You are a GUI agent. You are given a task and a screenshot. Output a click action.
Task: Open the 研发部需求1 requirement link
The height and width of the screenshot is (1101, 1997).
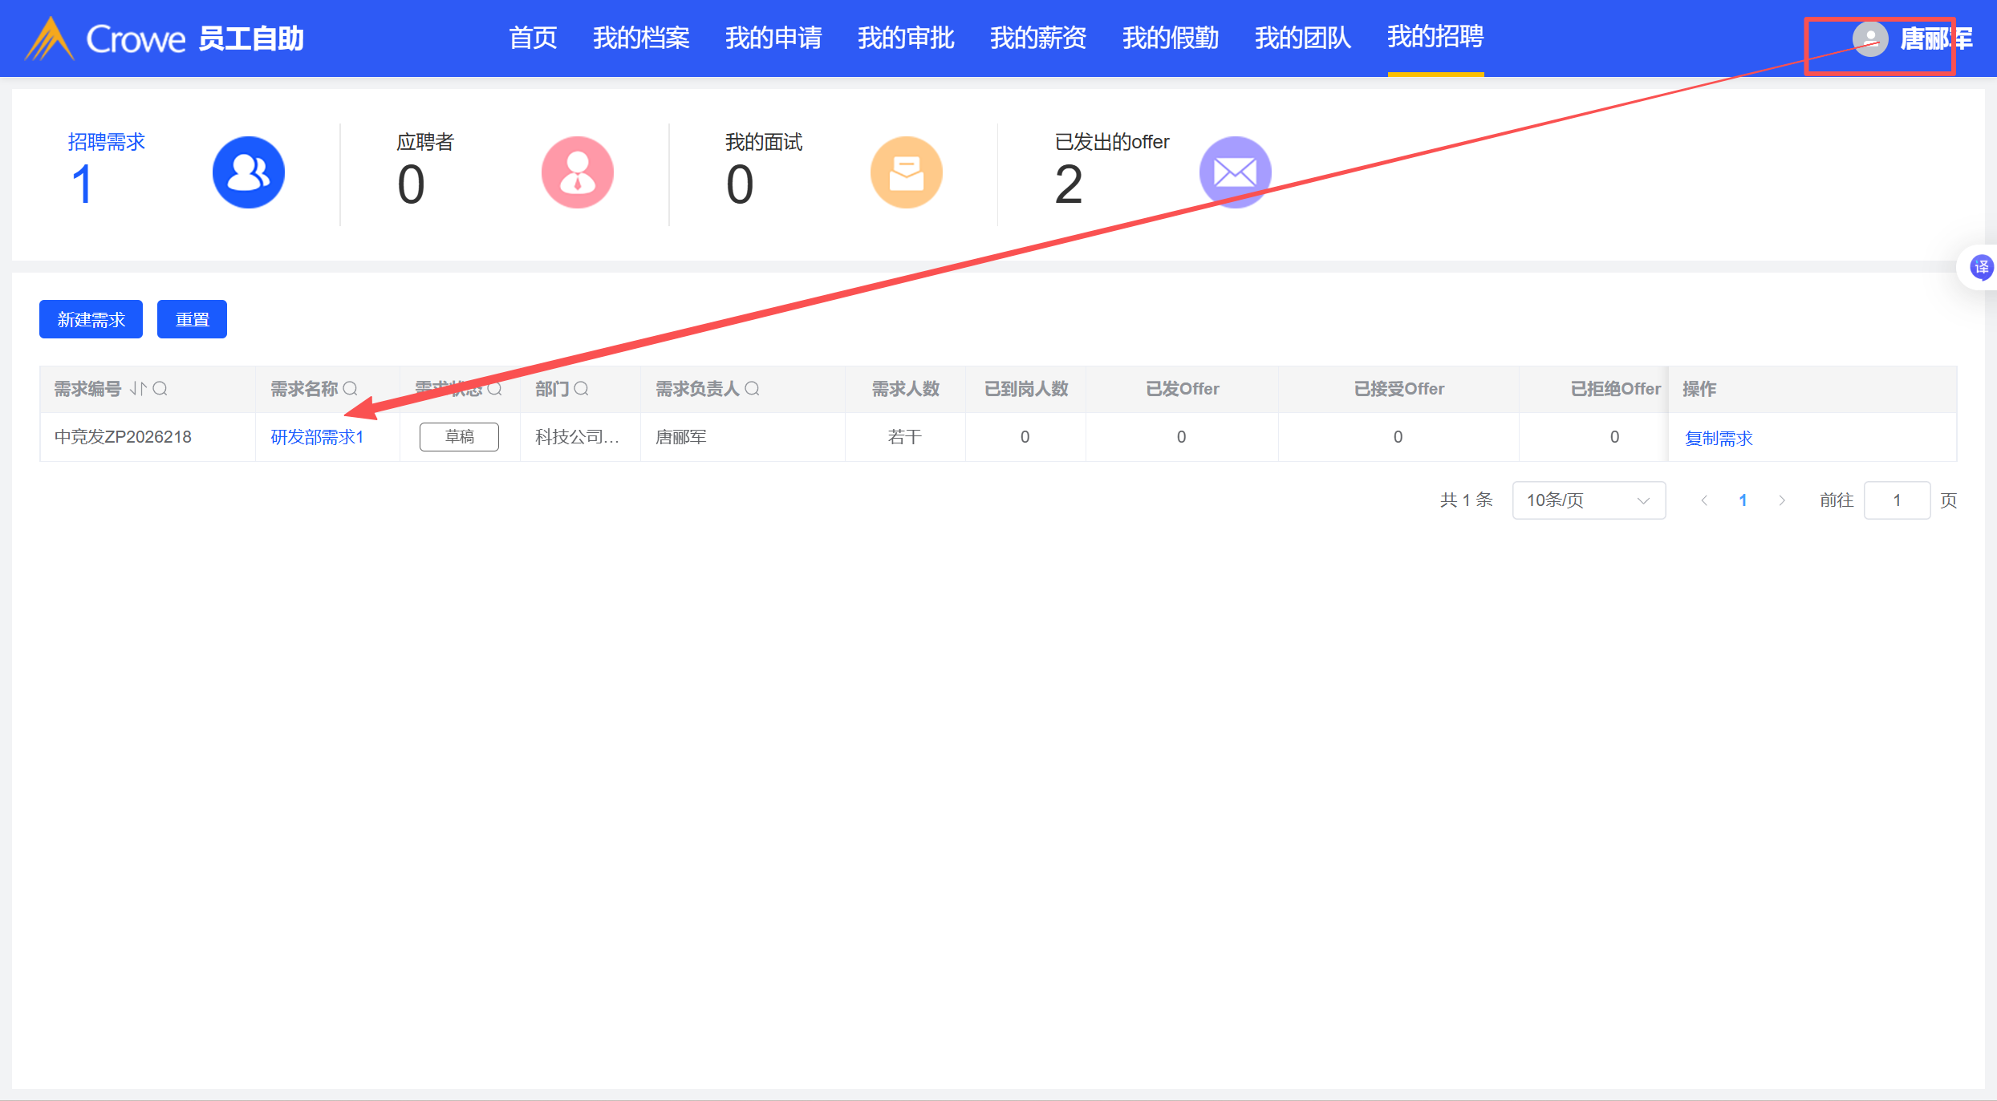point(317,437)
